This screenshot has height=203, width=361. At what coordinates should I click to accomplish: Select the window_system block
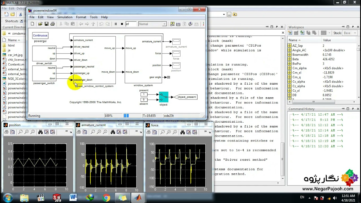[143, 59]
